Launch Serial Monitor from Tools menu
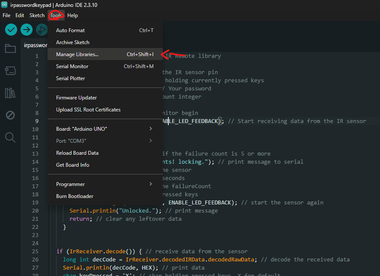The height and width of the screenshot is (276, 380). click(x=105, y=66)
